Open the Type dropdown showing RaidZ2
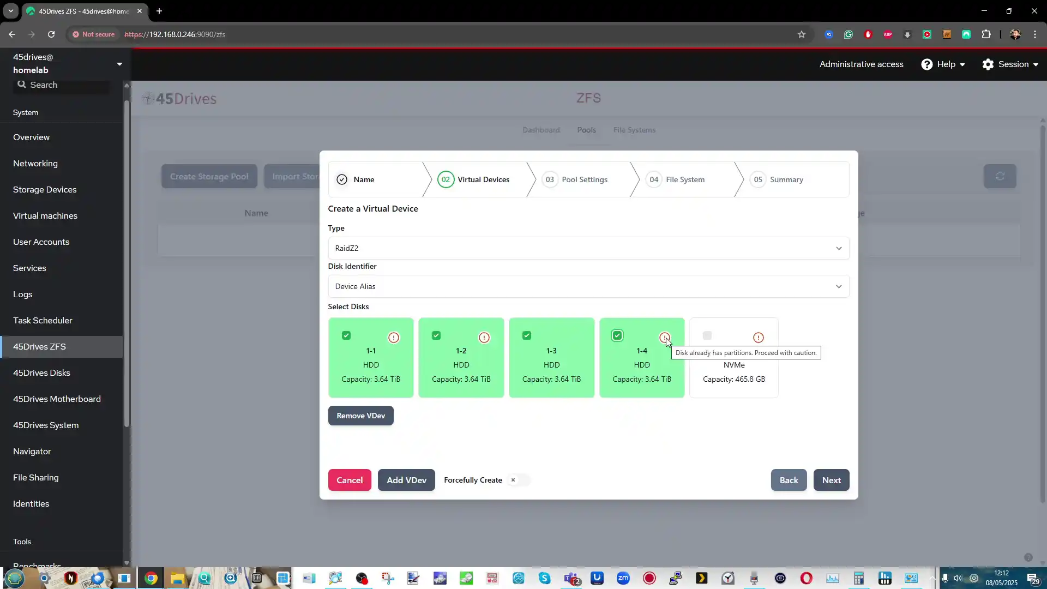1047x589 pixels. click(588, 248)
